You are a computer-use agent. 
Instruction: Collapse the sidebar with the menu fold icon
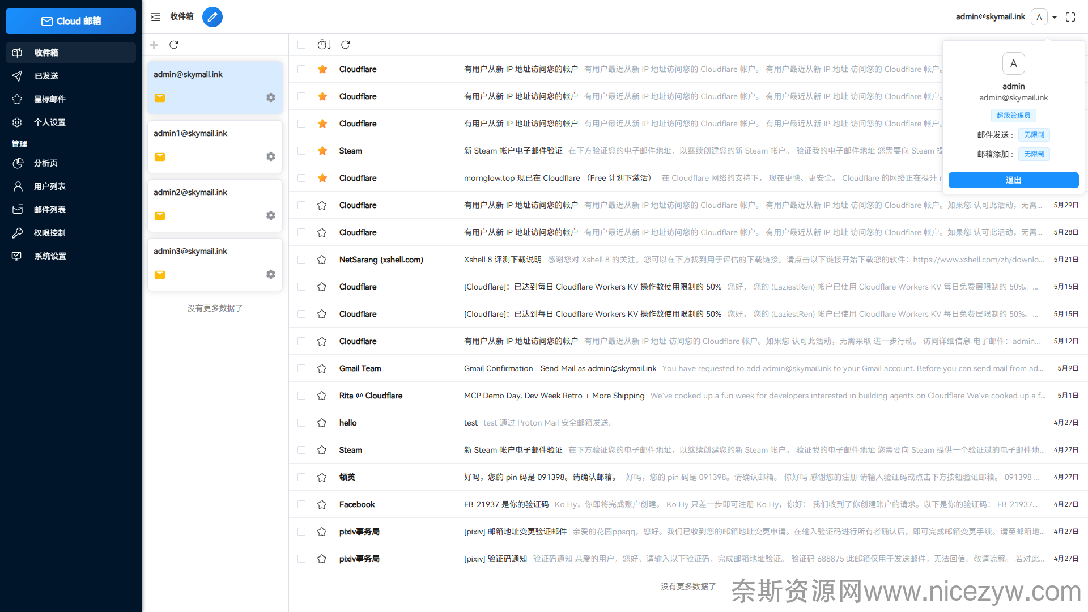click(x=156, y=17)
